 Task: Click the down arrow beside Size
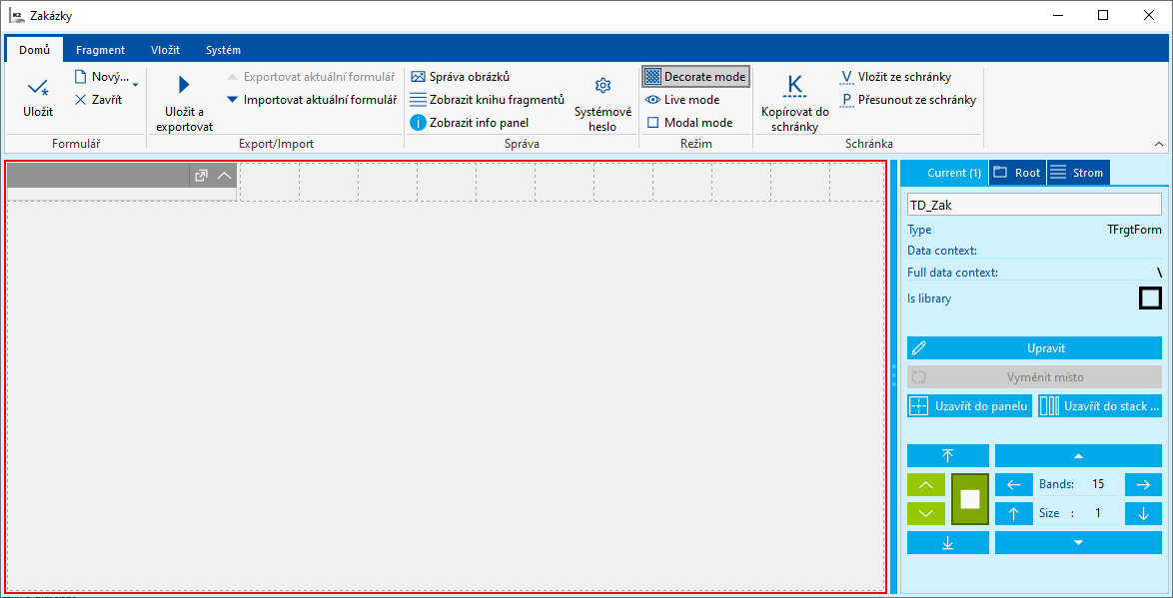[1143, 513]
